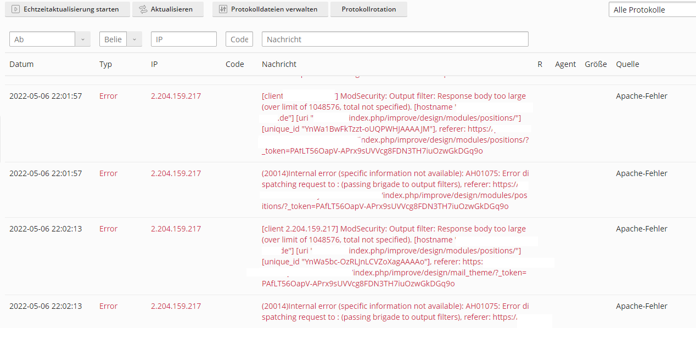Click the Datum column header

(21, 64)
